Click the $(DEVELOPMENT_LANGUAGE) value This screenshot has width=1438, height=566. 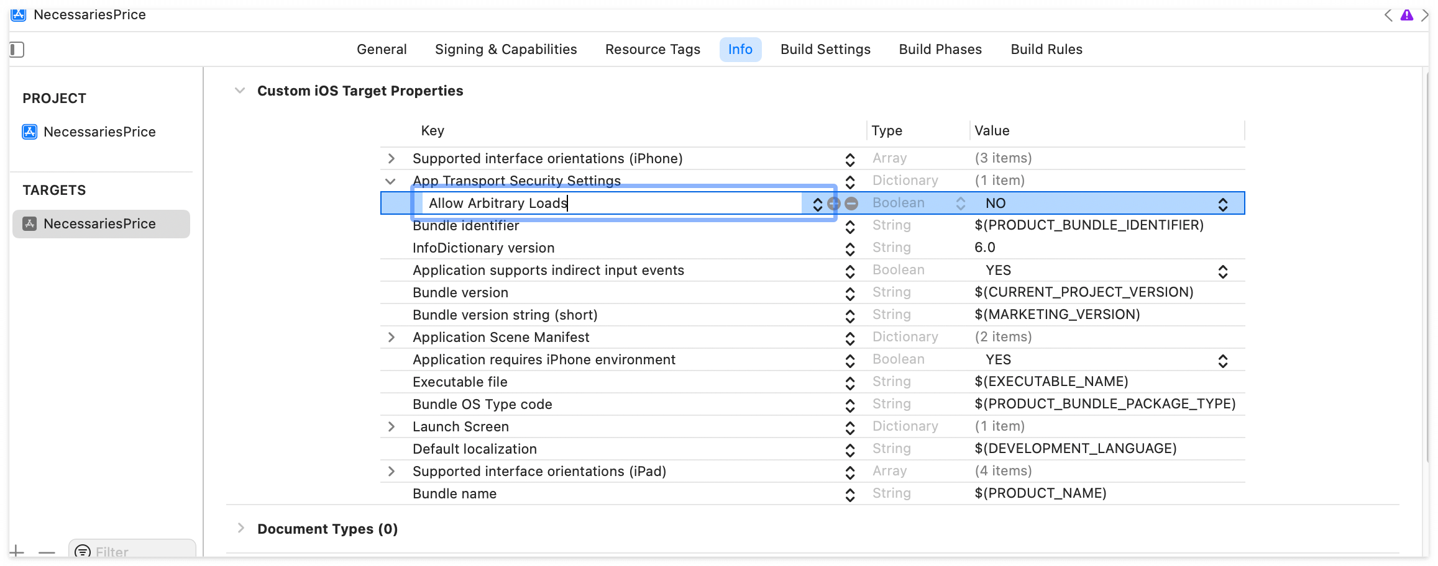click(x=1076, y=448)
